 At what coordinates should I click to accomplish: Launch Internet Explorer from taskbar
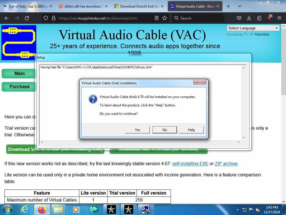point(25,209)
